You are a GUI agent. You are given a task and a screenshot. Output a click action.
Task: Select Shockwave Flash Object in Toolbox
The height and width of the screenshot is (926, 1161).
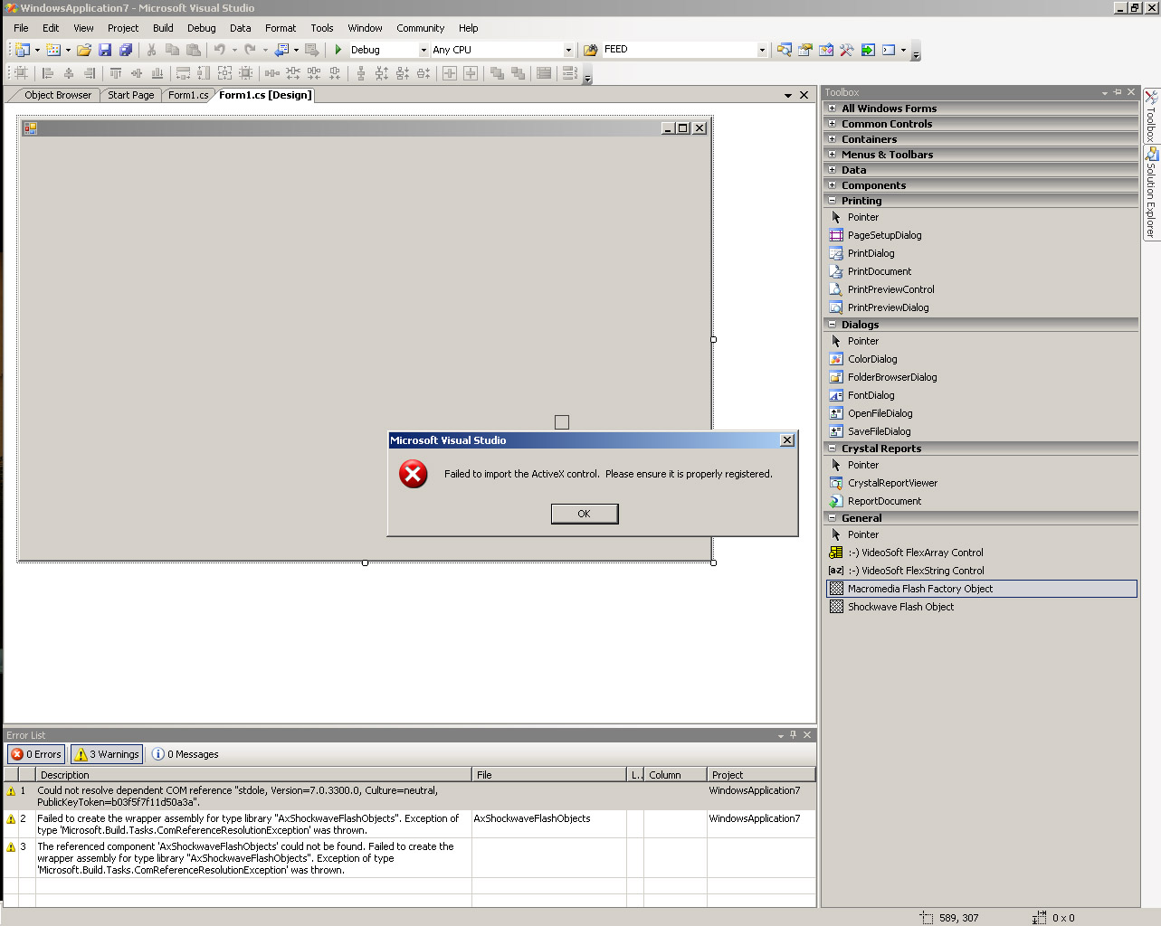[x=982, y=607]
